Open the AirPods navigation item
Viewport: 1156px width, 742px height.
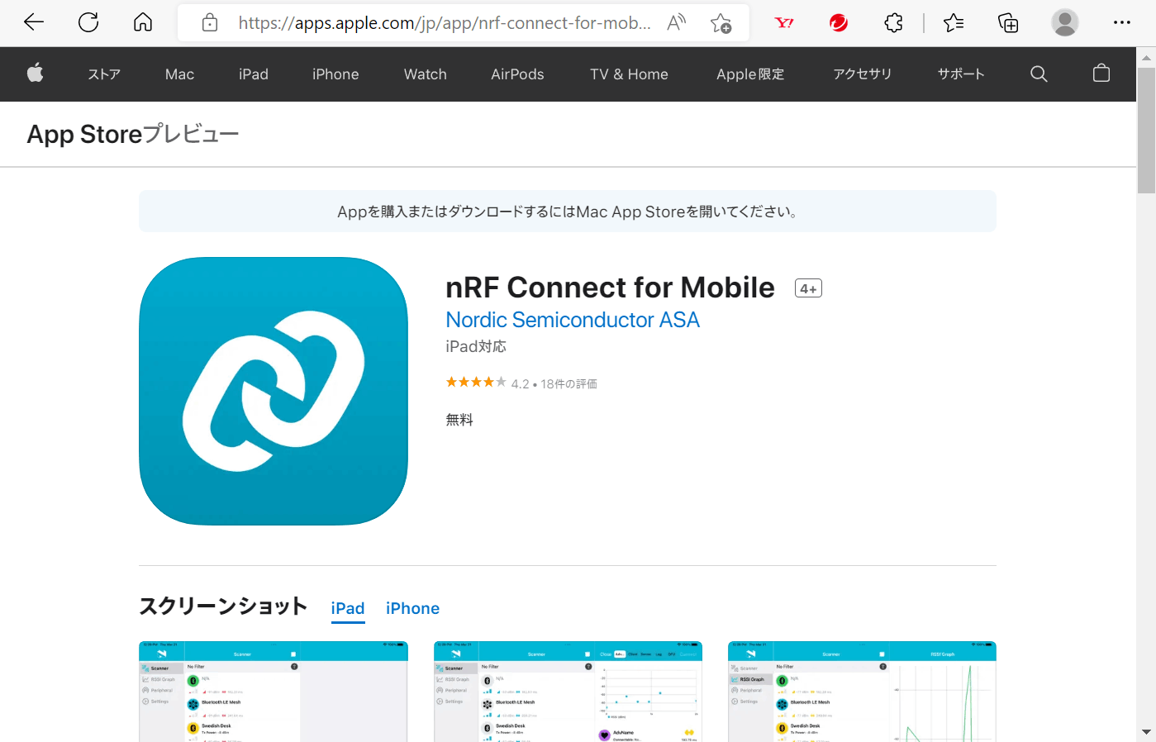pos(517,74)
